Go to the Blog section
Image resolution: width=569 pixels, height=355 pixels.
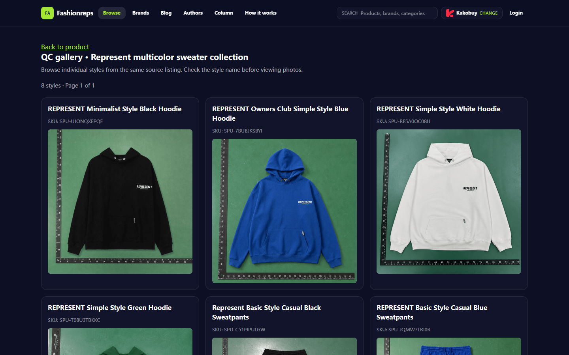click(x=166, y=13)
